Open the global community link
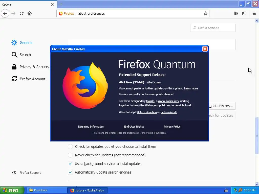Viewport: 259px width, 194px height. [168, 101]
